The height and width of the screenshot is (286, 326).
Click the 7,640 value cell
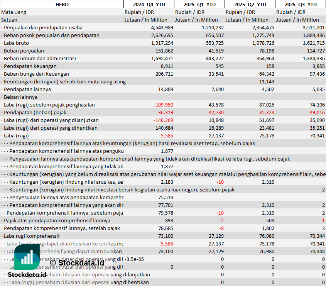click(217, 89)
